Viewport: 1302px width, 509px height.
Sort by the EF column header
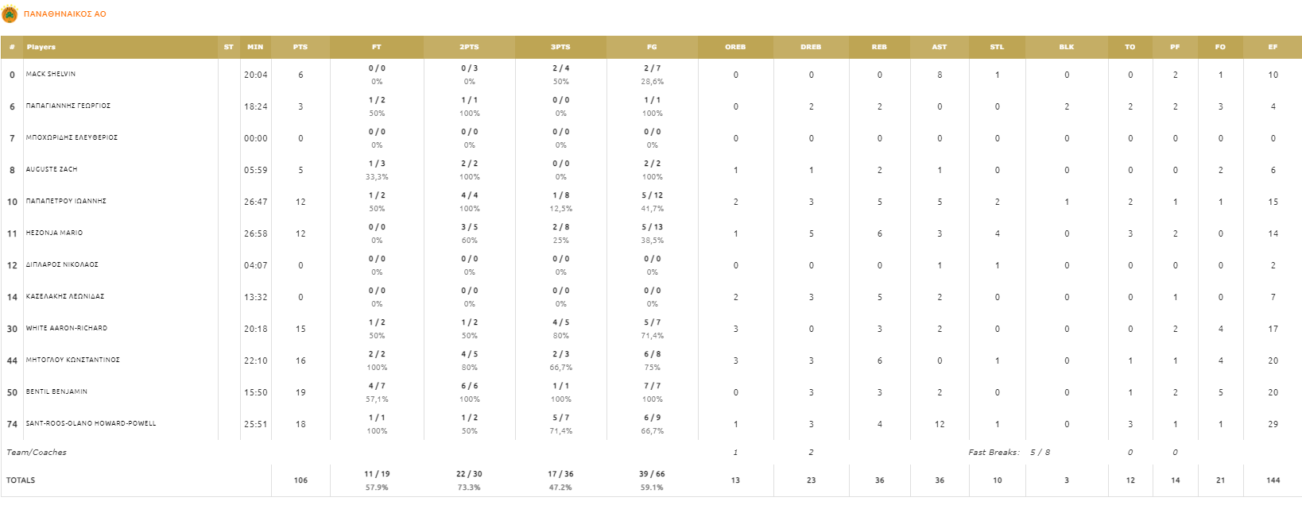[x=1273, y=47]
